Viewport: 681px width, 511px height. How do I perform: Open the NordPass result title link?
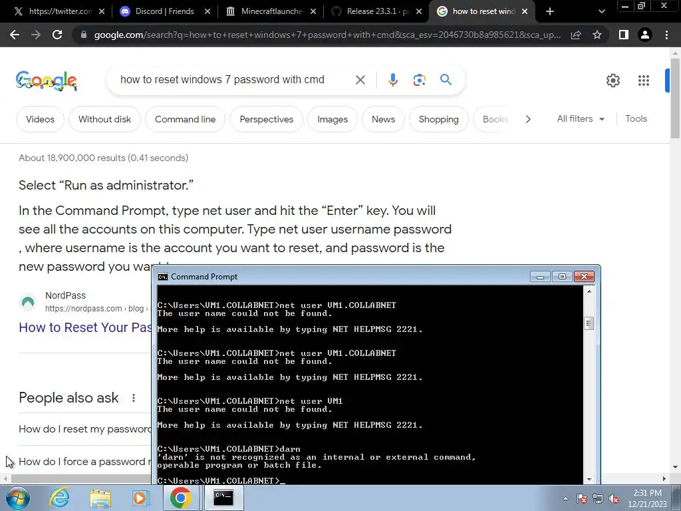tap(84, 327)
